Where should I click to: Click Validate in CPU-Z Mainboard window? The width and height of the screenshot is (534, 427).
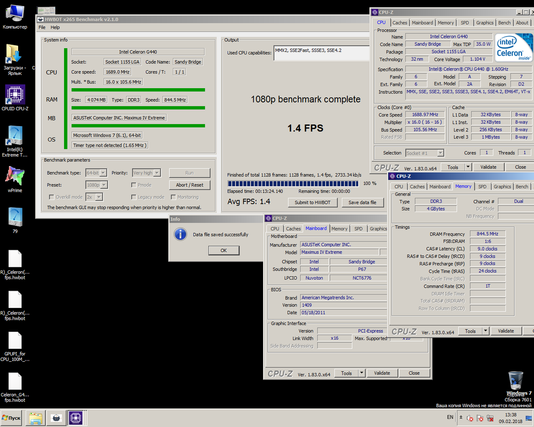point(382,373)
